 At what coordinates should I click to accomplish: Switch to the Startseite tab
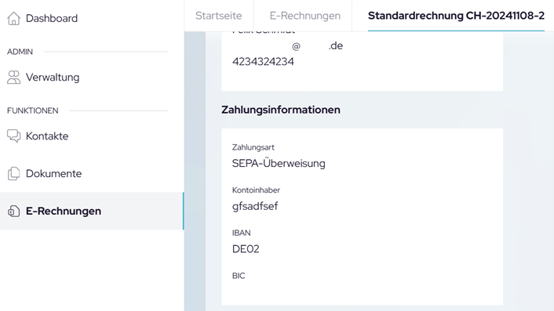click(x=219, y=16)
